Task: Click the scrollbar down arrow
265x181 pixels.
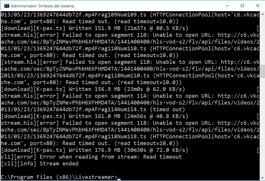Action: [x=262, y=178]
